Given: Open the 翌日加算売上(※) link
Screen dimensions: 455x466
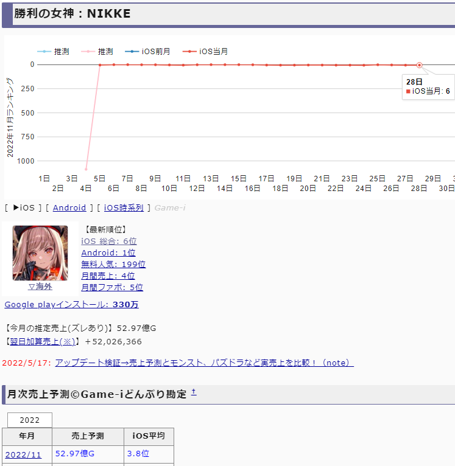Looking at the screenshot, I should (43, 341).
